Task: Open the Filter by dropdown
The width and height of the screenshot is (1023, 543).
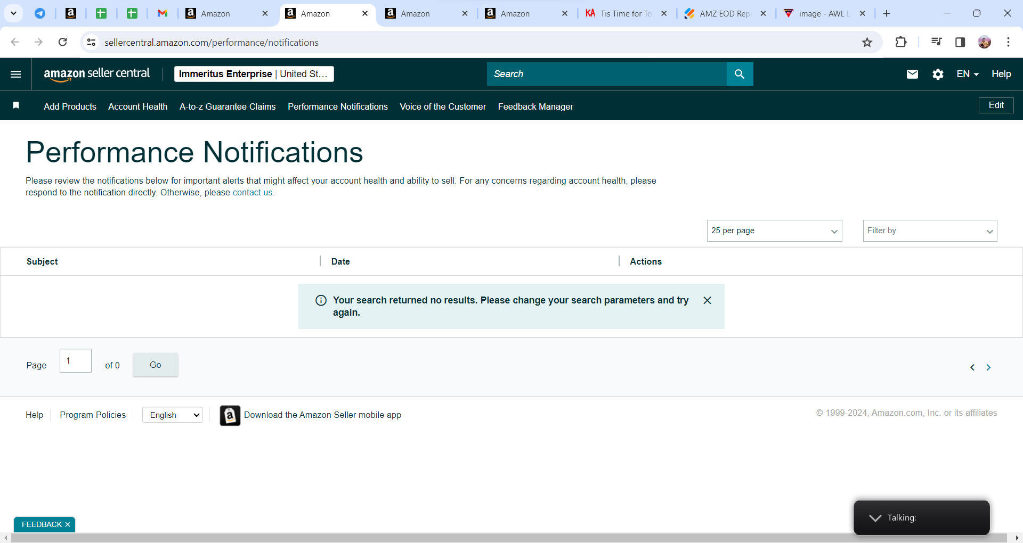Action: [930, 231]
